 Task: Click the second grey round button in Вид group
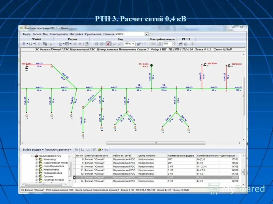(102, 44)
